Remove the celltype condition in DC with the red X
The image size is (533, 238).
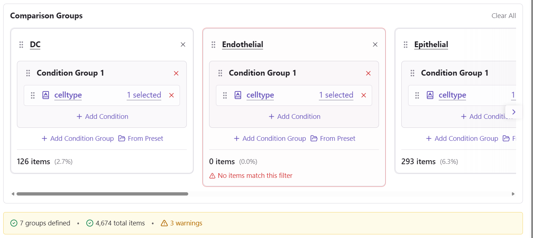[171, 95]
